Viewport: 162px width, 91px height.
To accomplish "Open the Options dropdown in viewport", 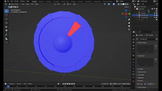I will 127,7.
